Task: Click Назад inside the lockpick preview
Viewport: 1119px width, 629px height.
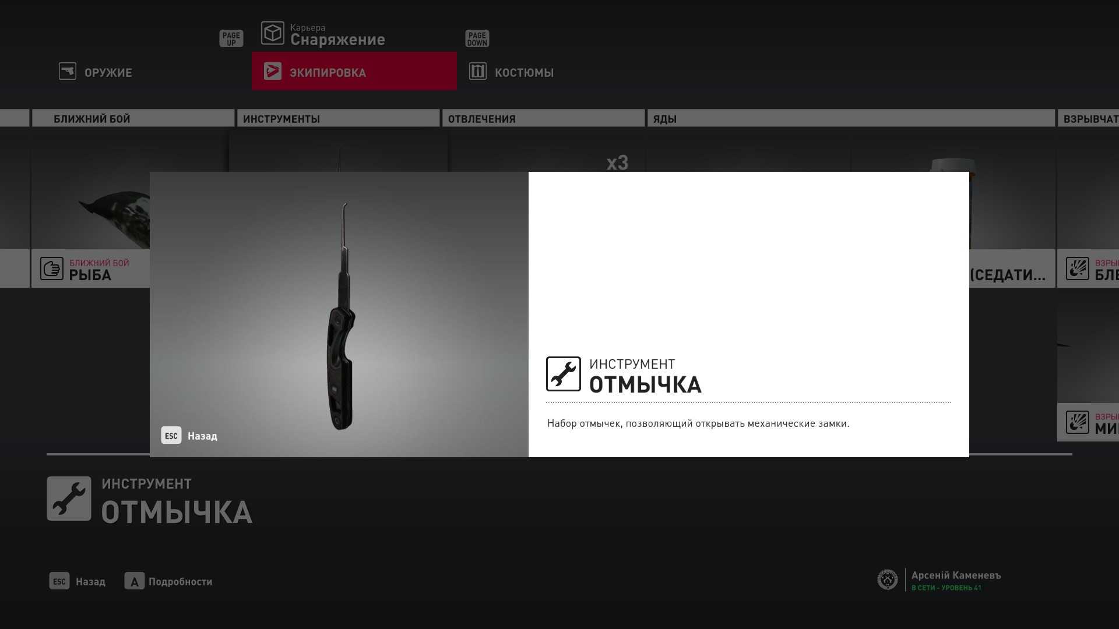Action: [202, 436]
